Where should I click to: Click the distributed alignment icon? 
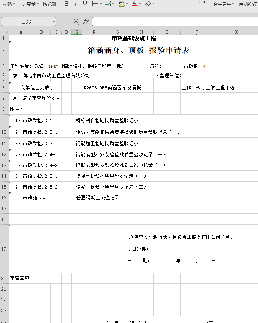coord(202,4)
